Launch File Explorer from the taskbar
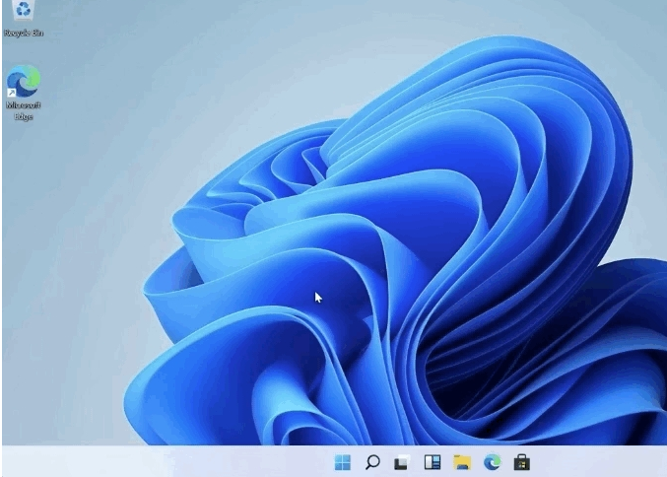The height and width of the screenshot is (477, 667). coord(461,461)
